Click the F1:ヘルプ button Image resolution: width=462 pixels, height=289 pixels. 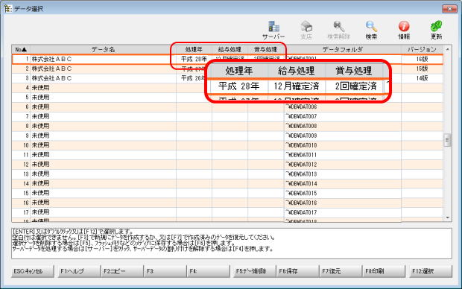coord(76,271)
